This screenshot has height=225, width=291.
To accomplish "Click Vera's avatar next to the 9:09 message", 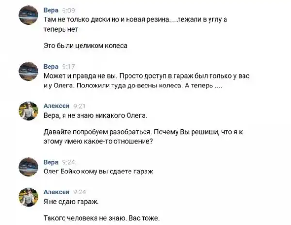I will (x=28, y=17).
